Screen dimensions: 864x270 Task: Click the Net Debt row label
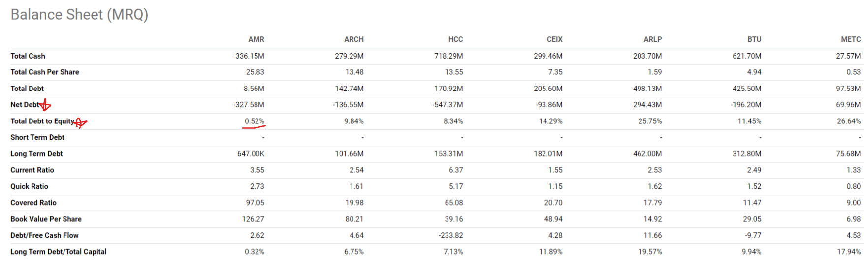(x=25, y=105)
